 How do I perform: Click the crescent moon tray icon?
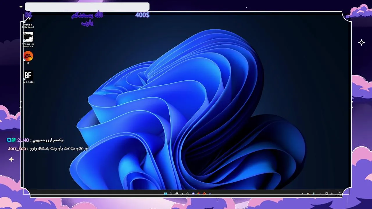click(x=321, y=194)
